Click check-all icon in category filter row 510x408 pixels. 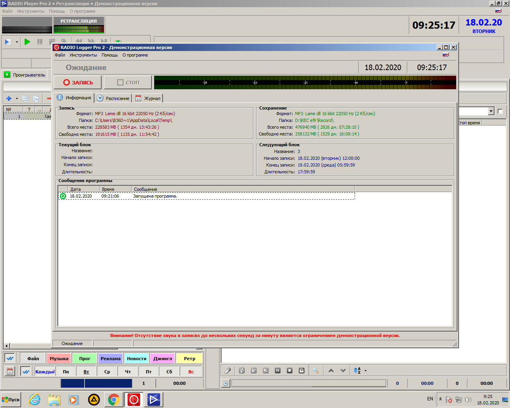click(10, 359)
